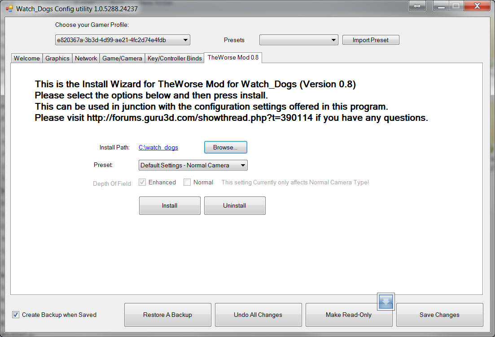
Task: Click the double-arrow button in the title bar
Action: point(417,6)
